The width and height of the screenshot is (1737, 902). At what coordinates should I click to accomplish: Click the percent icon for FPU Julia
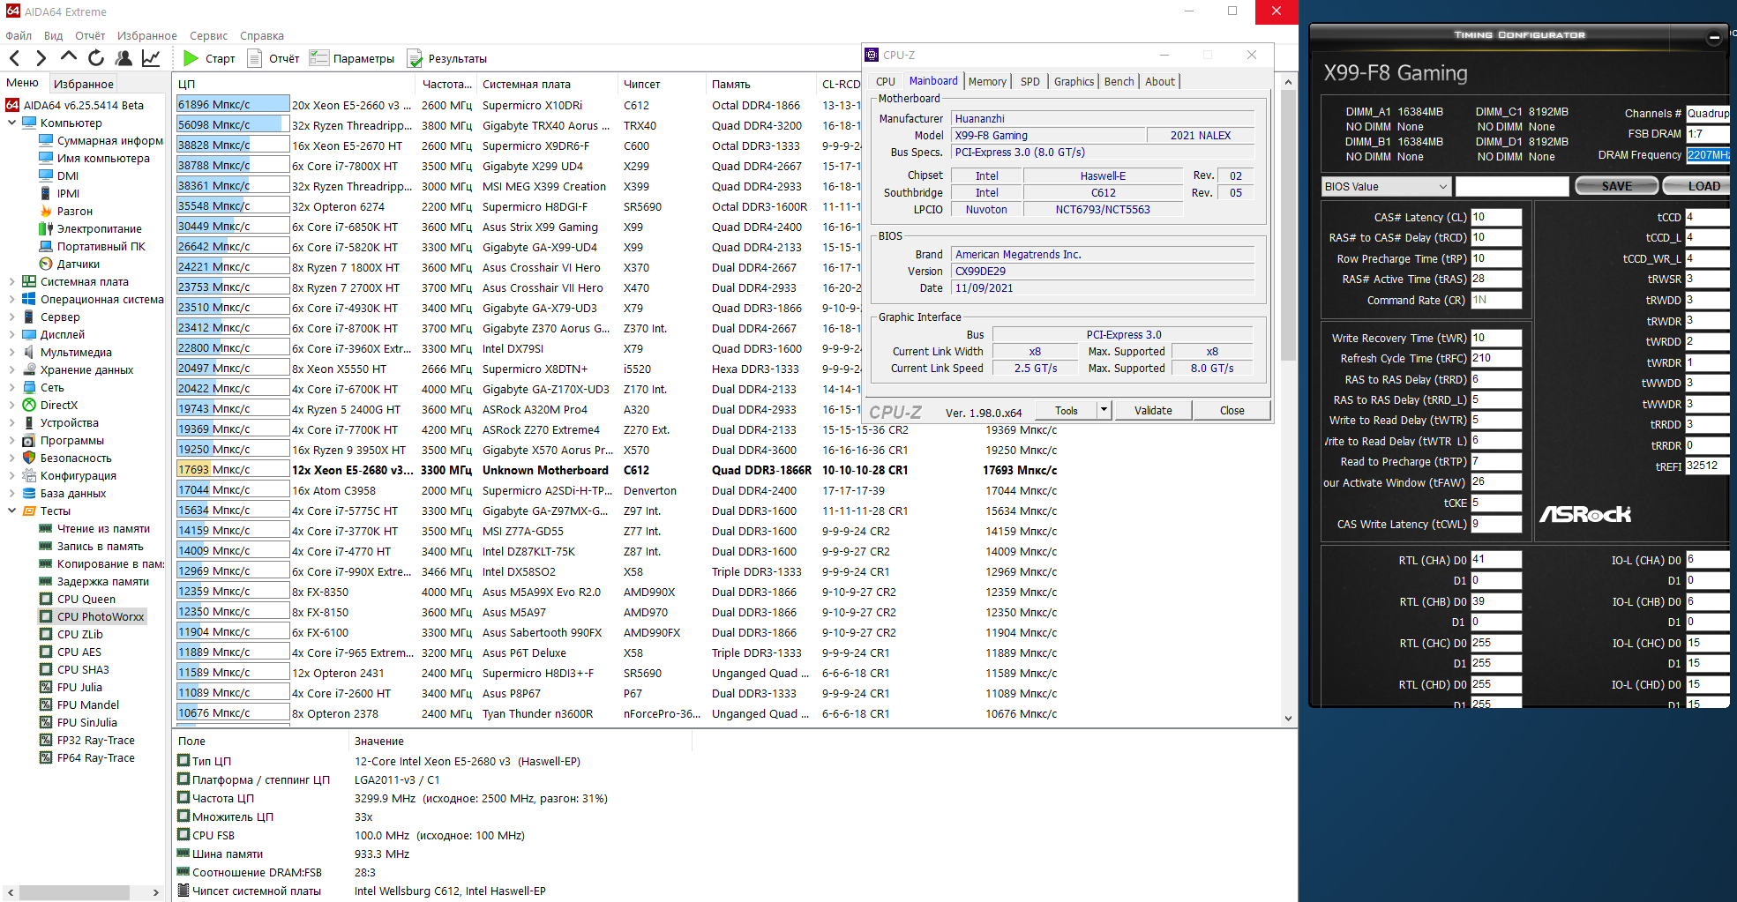point(47,687)
